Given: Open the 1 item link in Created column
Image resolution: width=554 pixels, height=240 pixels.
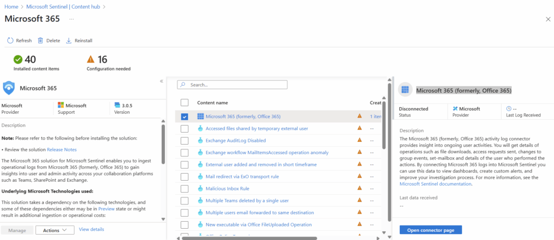Looking at the screenshot, I should (x=375, y=116).
